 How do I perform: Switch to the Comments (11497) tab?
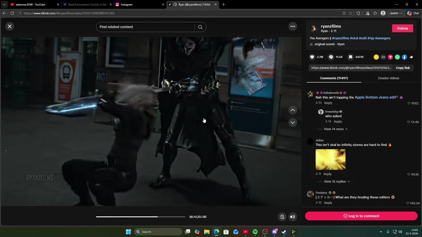click(x=334, y=78)
